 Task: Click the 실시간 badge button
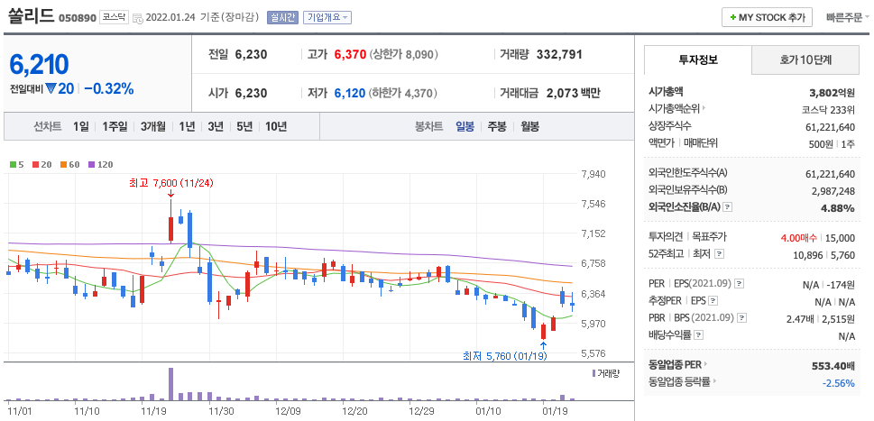click(x=283, y=17)
